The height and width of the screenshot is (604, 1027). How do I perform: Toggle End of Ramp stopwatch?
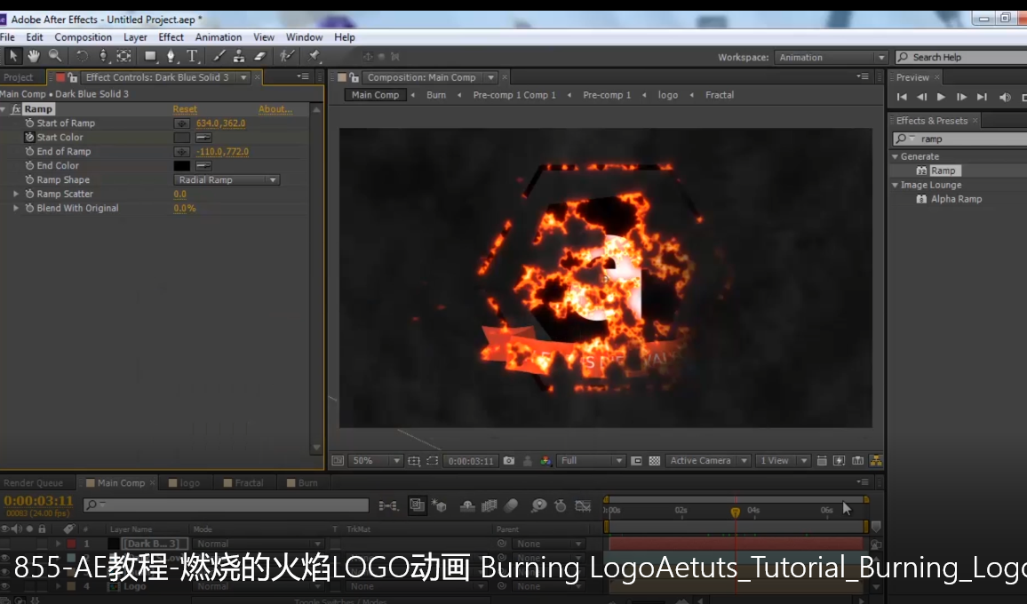(29, 151)
